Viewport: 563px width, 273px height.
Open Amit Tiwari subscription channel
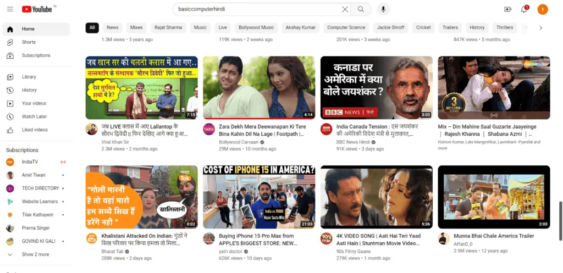pyautogui.click(x=36, y=175)
